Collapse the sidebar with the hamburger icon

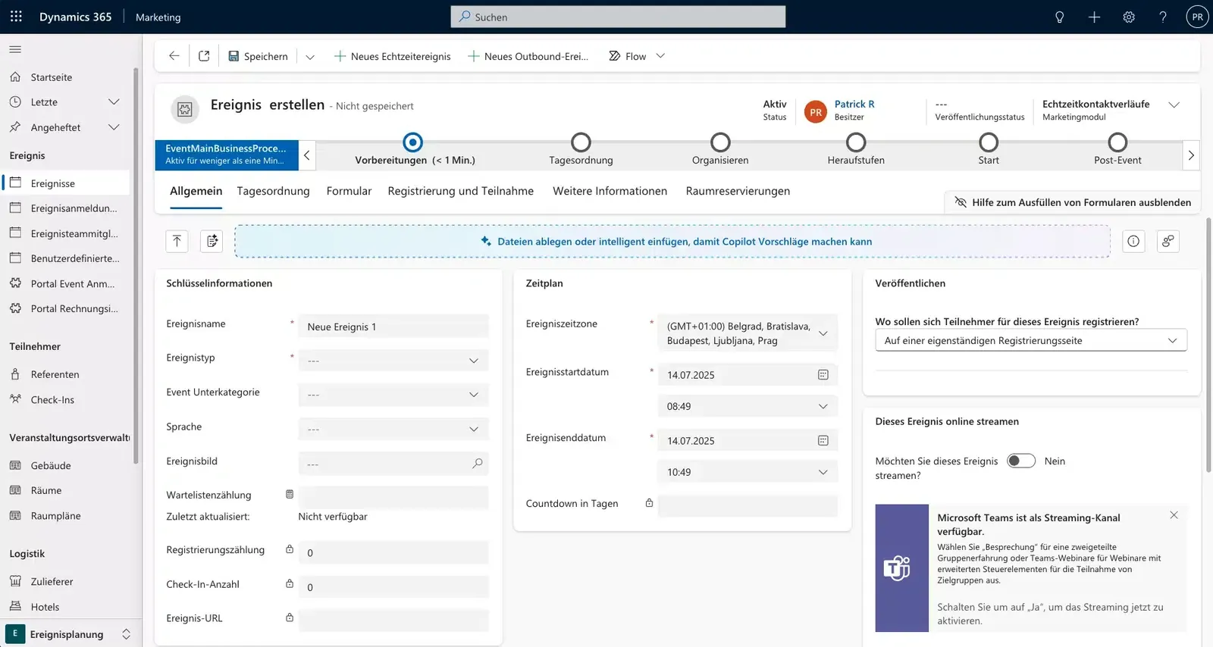tap(15, 49)
